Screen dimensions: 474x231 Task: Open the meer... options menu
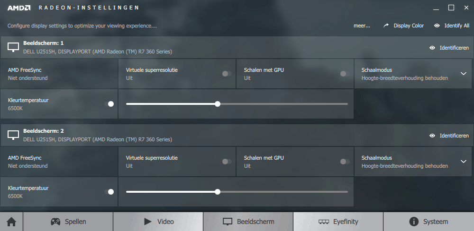362,26
